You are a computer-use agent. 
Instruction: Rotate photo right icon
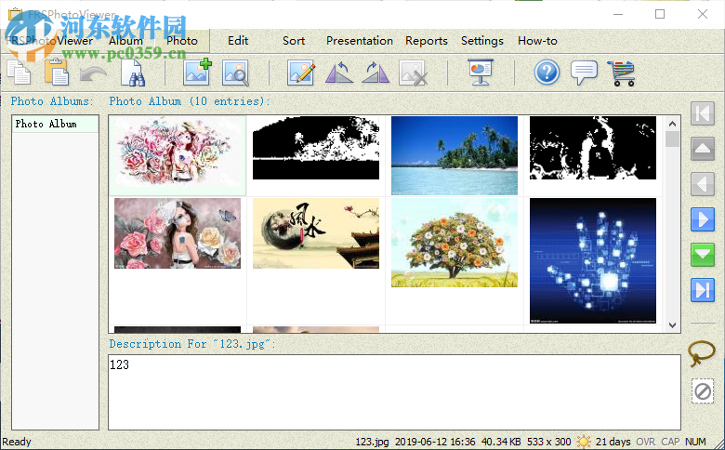click(376, 73)
